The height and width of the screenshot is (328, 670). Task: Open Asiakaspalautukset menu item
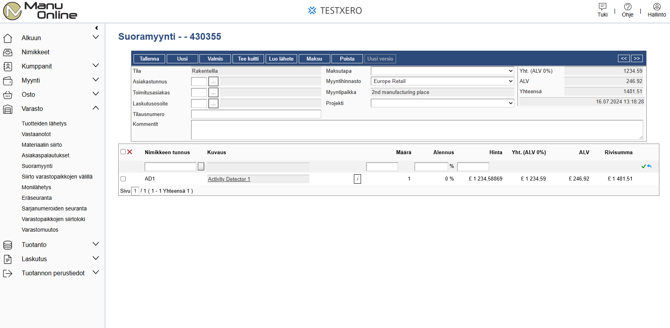point(45,155)
